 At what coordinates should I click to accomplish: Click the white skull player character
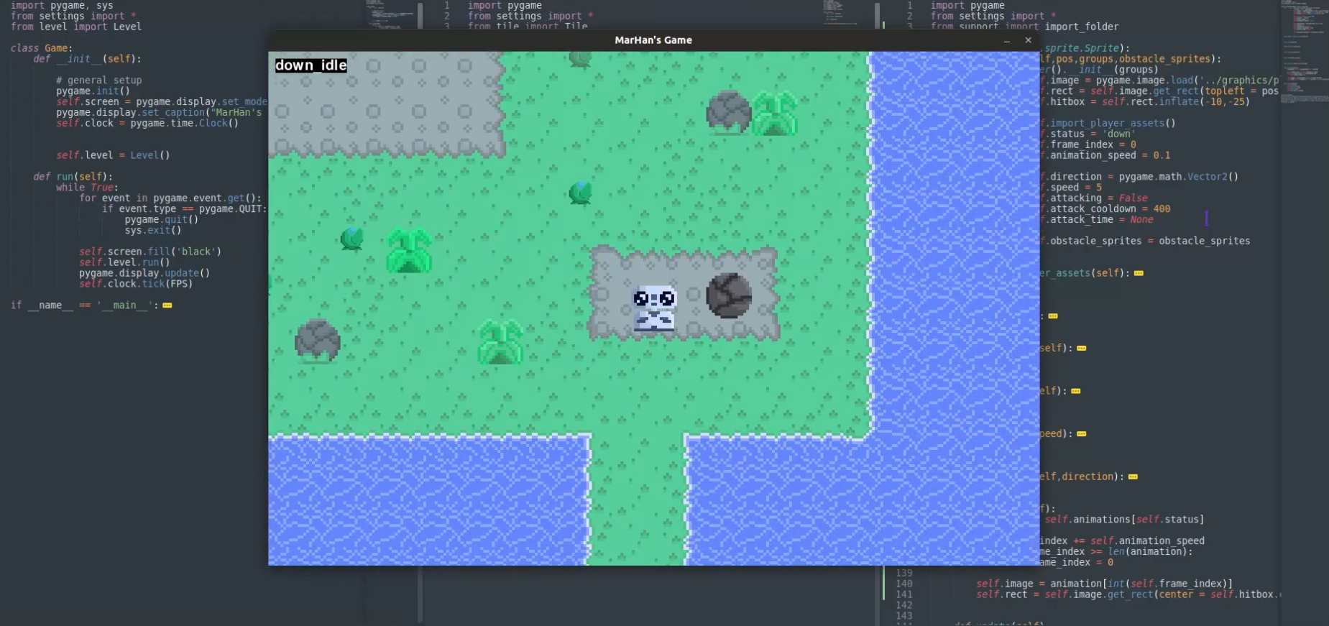tap(654, 308)
